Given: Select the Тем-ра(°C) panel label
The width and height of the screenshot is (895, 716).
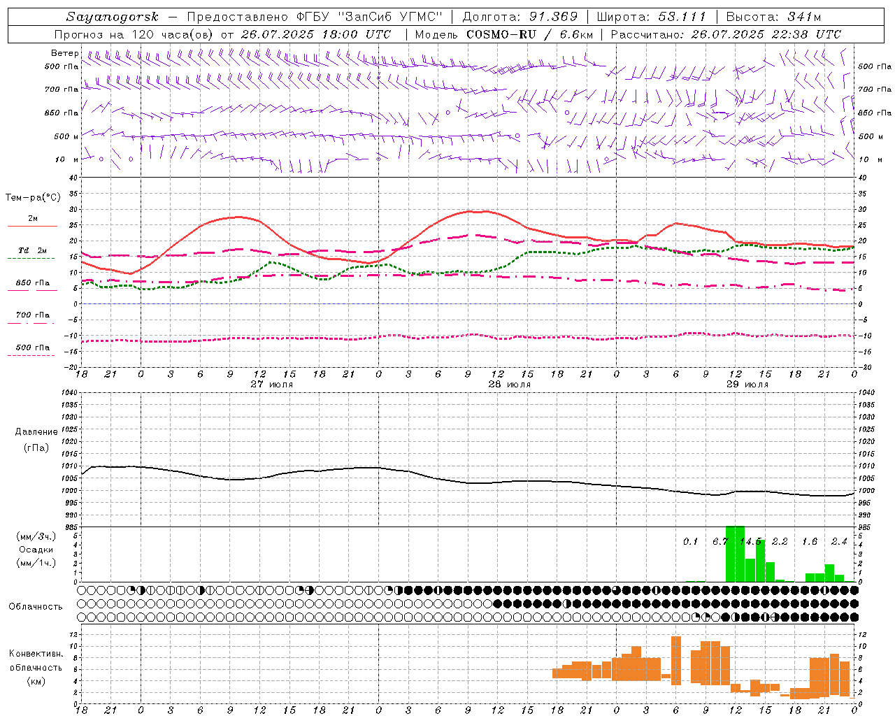Looking at the screenshot, I should (x=33, y=198).
